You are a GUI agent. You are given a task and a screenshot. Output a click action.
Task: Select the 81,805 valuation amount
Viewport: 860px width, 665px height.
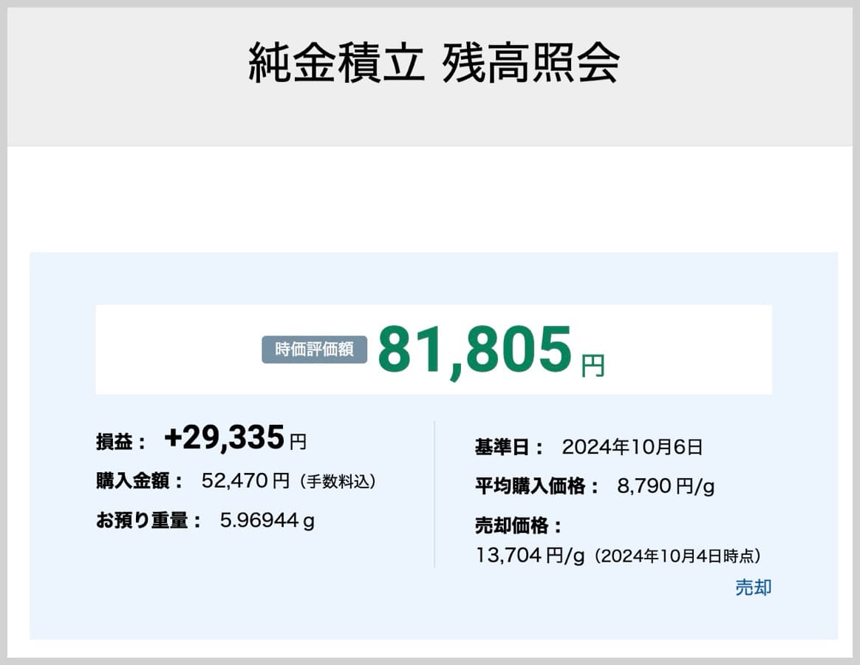tap(475, 350)
